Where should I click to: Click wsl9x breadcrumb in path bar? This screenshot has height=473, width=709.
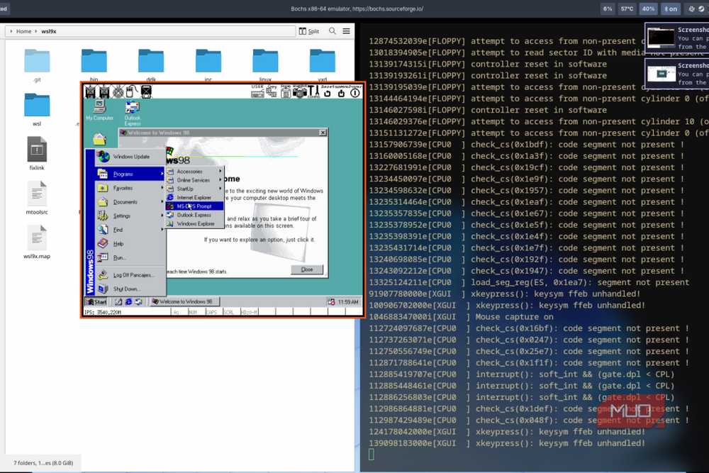coord(49,31)
